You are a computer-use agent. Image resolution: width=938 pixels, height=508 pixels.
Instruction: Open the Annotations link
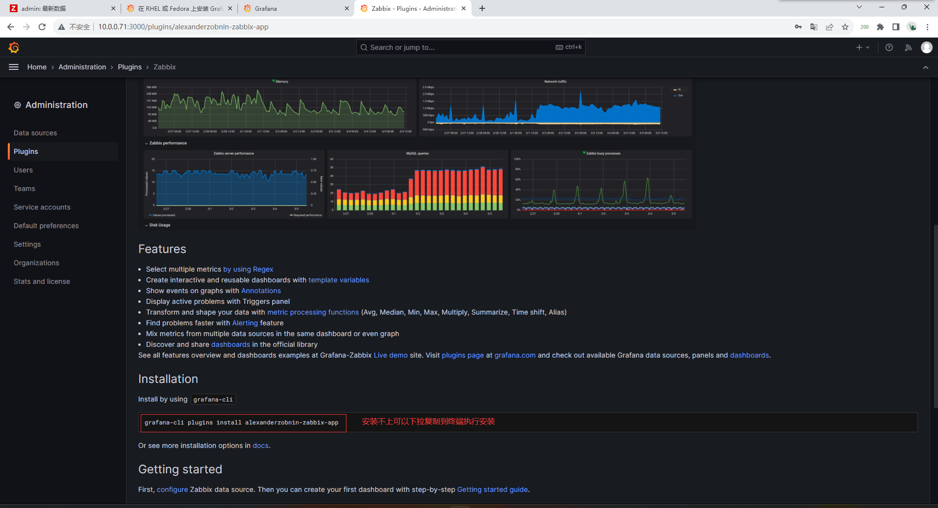(x=261, y=291)
